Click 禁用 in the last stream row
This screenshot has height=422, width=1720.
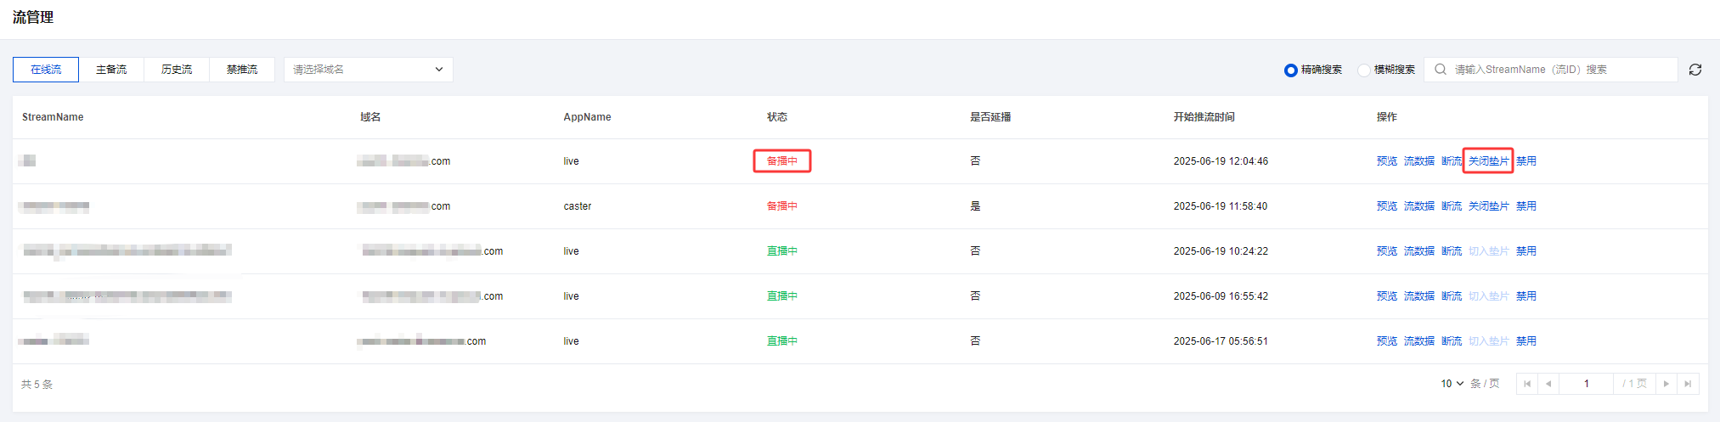tap(1525, 341)
